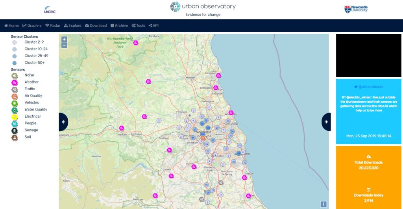Click the Air Quality legend label

point(33,96)
